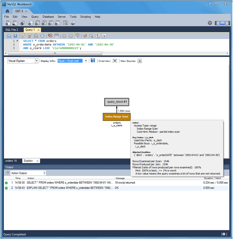Click the find magnifying glass icon in the editor toolbar
This screenshot has width=233, height=239.
[x=91, y=36]
